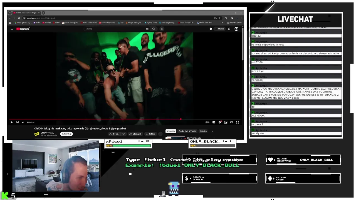Screen dimensions: 356x200
Task: Open the Wszystkie zakładki folder
Action: click(x=234, y=23)
